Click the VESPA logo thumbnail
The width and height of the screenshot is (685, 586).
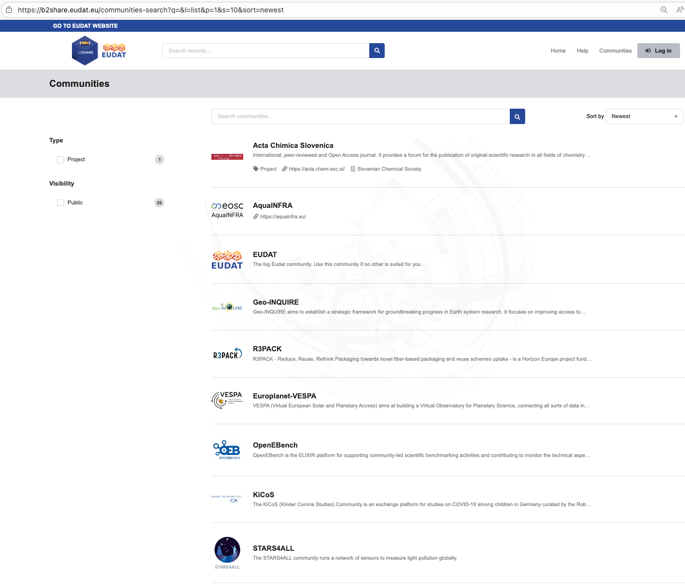coord(227,400)
